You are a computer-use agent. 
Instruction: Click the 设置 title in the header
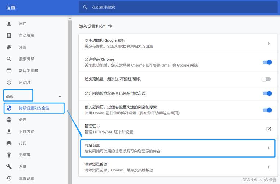pos(11,8)
